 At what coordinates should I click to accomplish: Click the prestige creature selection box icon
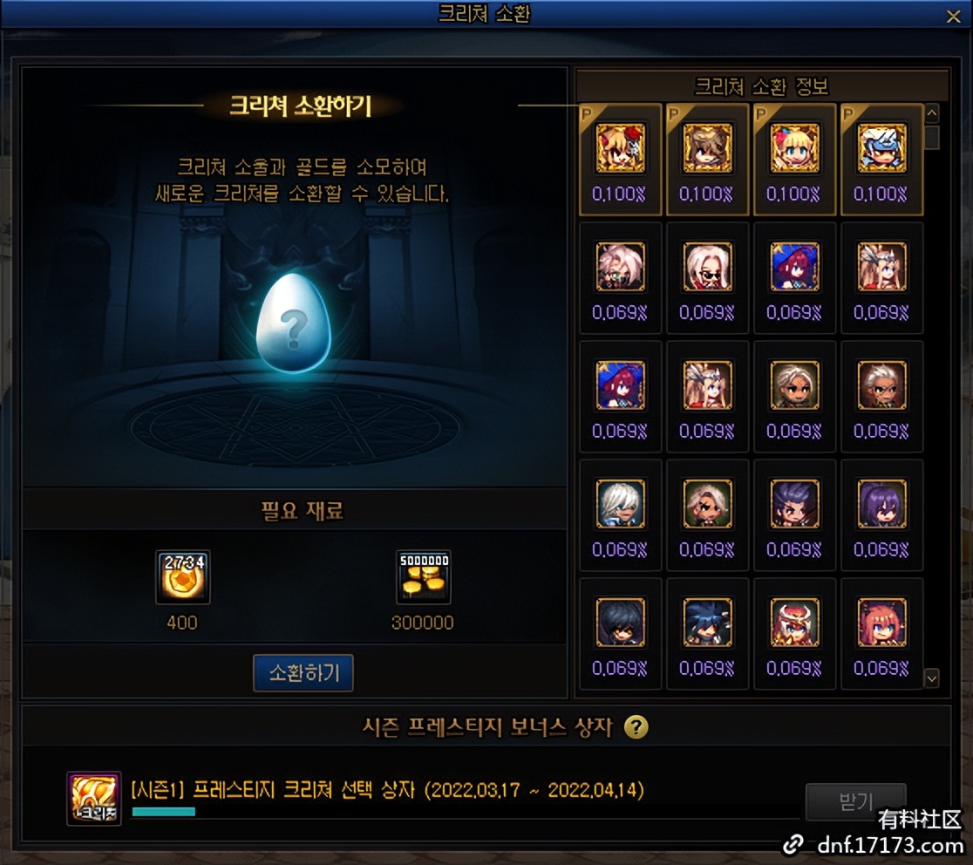[x=93, y=799]
